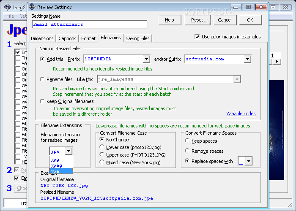Open the Variable codes link
The width and height of the screenshot is (296, 211).
click(x=241, y=114)
